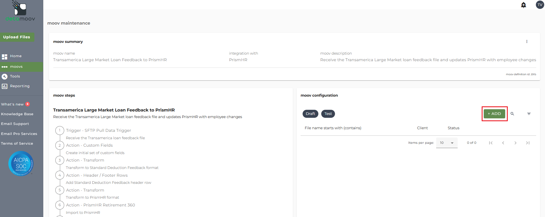The width and height of the screenshot is (545, 217).
Task: Click the moov name value in summary
Action: pos(110,60)
